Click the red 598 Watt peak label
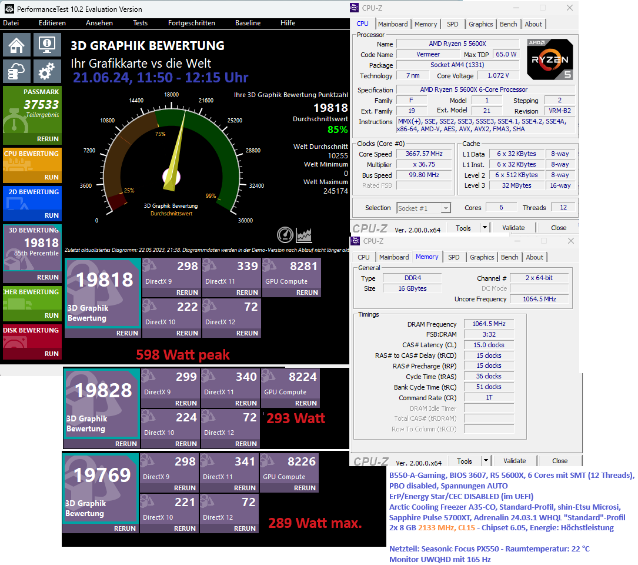638x565 pixels. coord(183,355)
